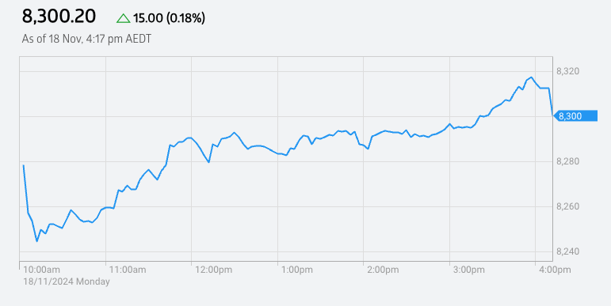Viewport: 611px width, 306px height.
Task: Click the 8,240 price axis label
Action: pyautogui.click(x=567, y=251)
